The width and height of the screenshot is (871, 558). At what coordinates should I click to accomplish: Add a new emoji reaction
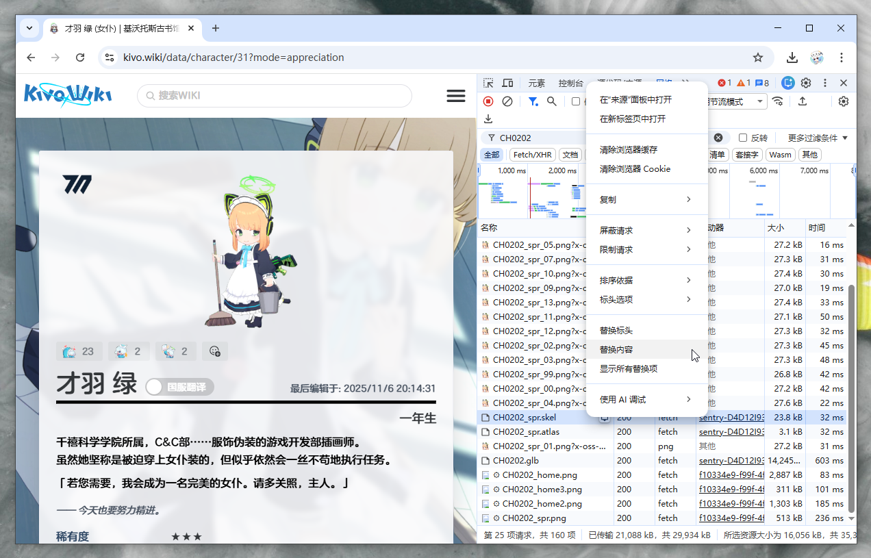coord(215,351)
